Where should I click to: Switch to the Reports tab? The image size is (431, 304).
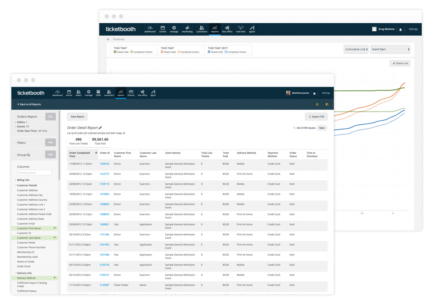[x=121, y=93]
